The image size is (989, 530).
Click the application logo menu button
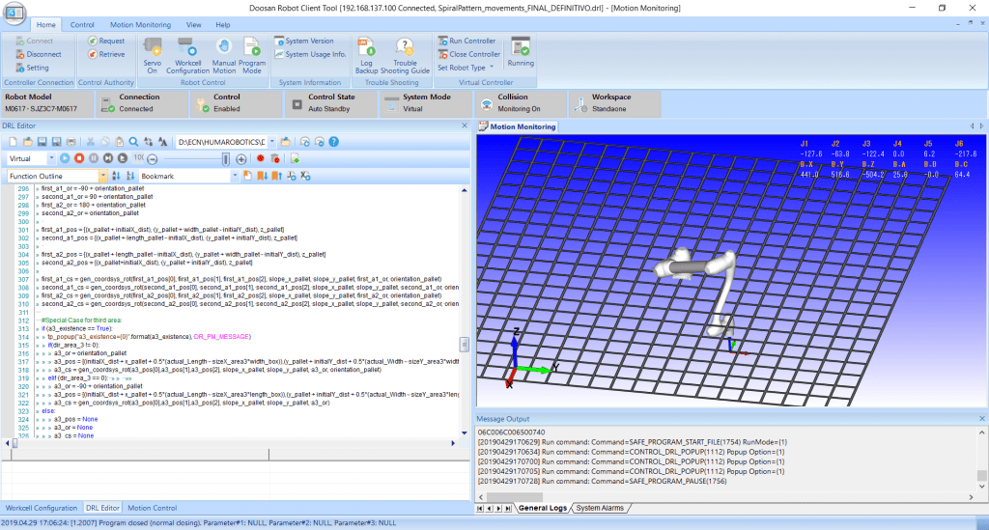click(x=14, y=14)
